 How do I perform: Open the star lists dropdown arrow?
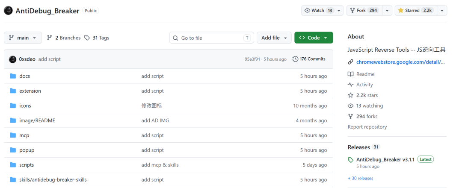tap(441, 10)
